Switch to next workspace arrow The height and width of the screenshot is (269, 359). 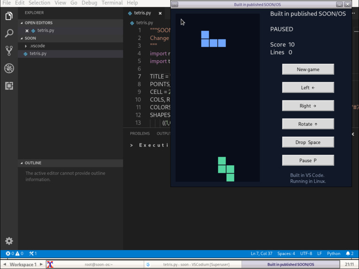tap(41, 264)
